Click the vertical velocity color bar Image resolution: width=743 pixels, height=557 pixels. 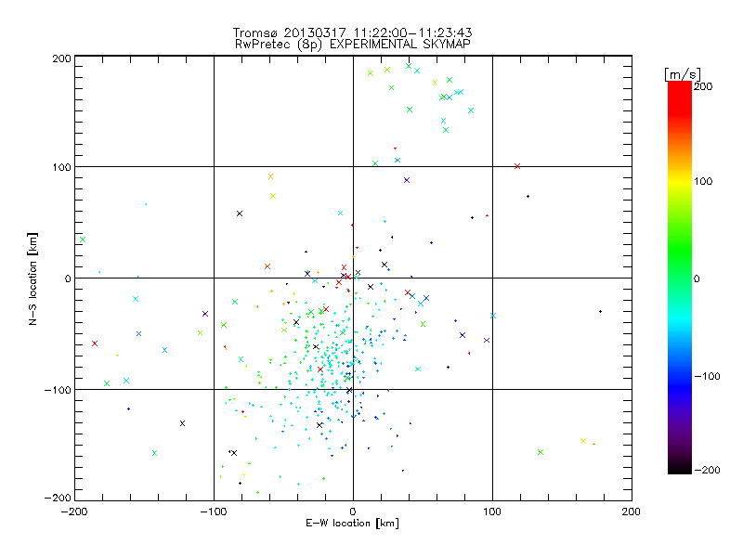tap(680, 278)
